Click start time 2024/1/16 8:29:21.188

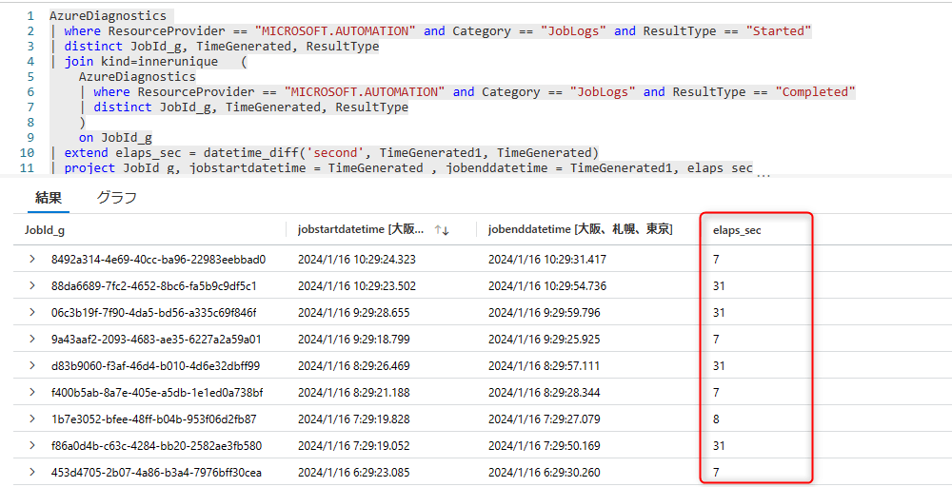(354, 393)
